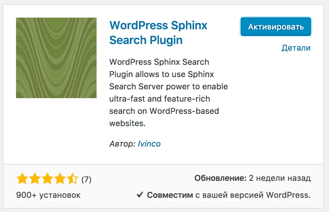
Task: Click the green plugin thumbnail image
Action: pyautogui.click(x=56, y=58)
